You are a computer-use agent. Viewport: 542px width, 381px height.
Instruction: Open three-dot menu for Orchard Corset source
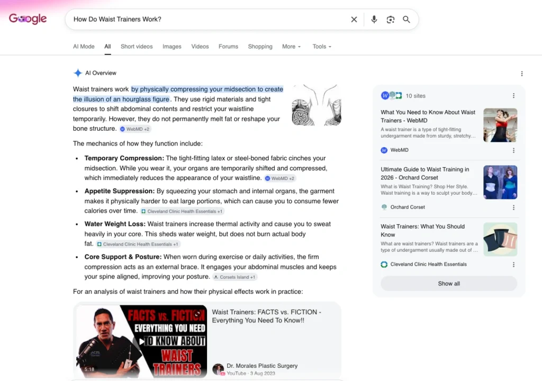tap(513, 207)
